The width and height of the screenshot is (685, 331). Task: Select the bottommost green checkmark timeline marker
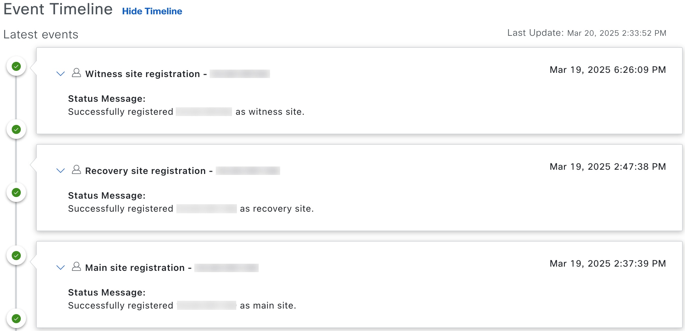tap(16, 319)
